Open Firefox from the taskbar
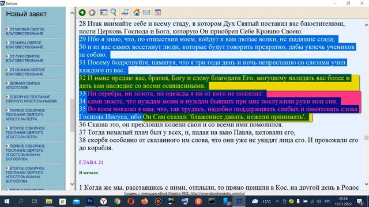Viewport: 369px width, 207px height. [145, 201]
